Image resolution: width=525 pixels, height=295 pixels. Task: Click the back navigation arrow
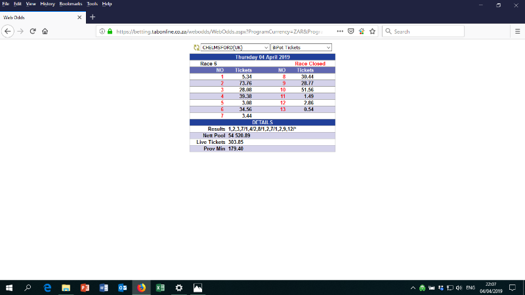click(x=9, y=31)
